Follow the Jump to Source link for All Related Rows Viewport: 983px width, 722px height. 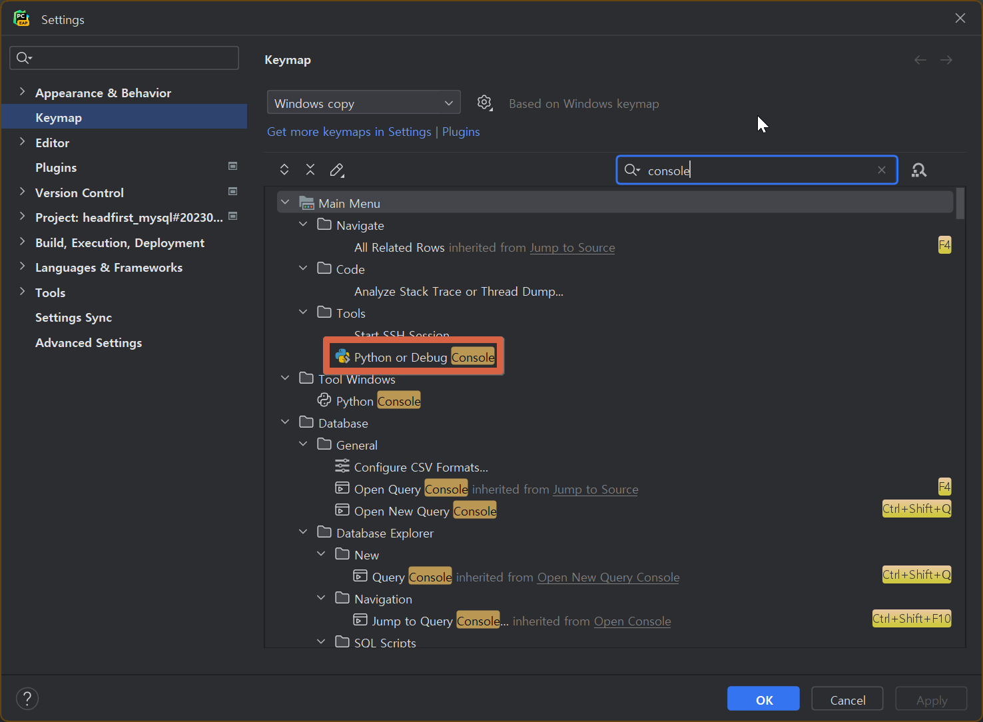click(573, 247)
